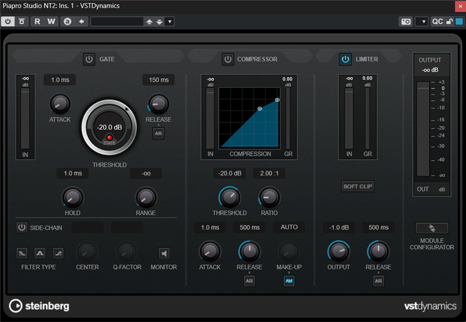Click the quick control lock icon
The width and height of the screenshot is (466, 322).
[x=450, y=22]
